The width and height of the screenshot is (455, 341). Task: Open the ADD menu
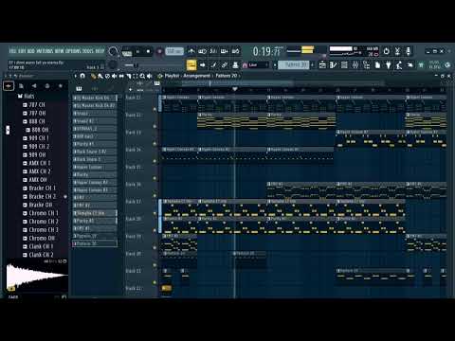coord(31,51)
